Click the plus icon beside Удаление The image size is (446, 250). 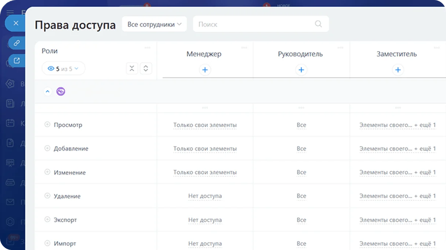(x=47, y=196)
